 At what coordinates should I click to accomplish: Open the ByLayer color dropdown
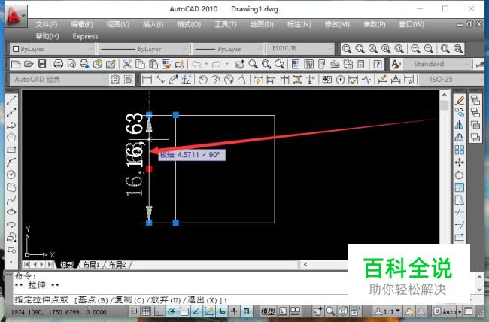pyautogui.click(x=52, y=49)
